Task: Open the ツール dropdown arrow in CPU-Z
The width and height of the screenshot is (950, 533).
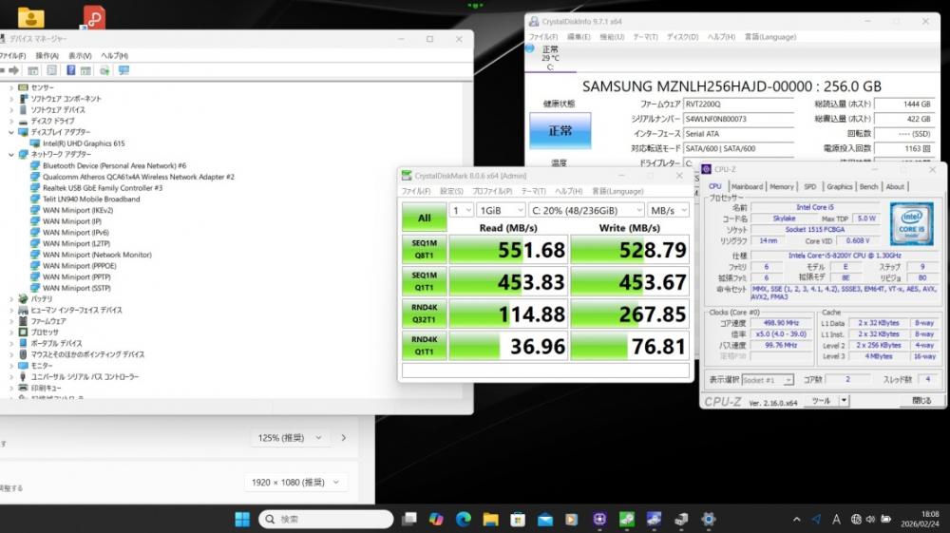Action: [844, 400]
